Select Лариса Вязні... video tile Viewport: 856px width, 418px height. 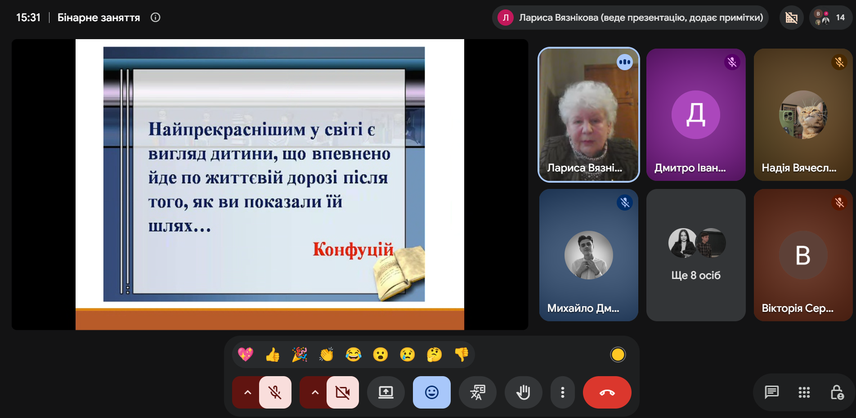tap(589, 115)
